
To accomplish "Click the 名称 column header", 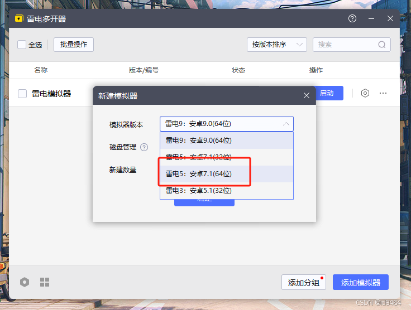I will click(x=41, y=70).
